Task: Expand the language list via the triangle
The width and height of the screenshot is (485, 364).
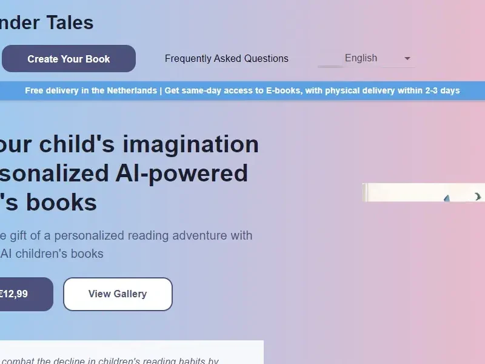Action: pos(407,59)
